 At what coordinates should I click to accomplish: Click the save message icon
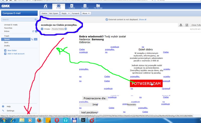click(187, 25)
